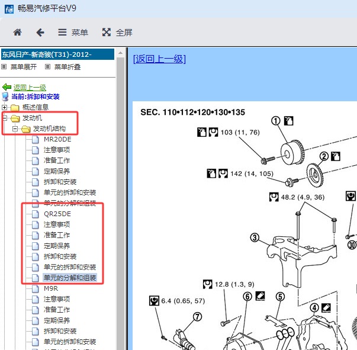Open 单元的拆卸和安装 under QR25DE
The width and height of the screenshot is (357, 350).
[70, 267]
